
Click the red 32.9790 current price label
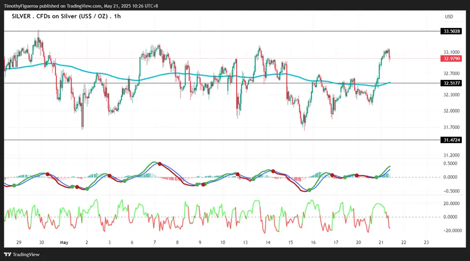[451, 59]
